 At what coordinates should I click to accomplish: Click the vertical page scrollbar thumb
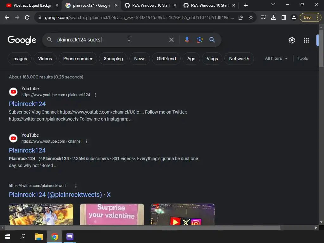(x=321, y=48)
